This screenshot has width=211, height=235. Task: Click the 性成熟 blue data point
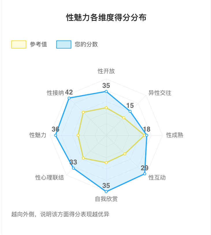(x=147, y=135)
